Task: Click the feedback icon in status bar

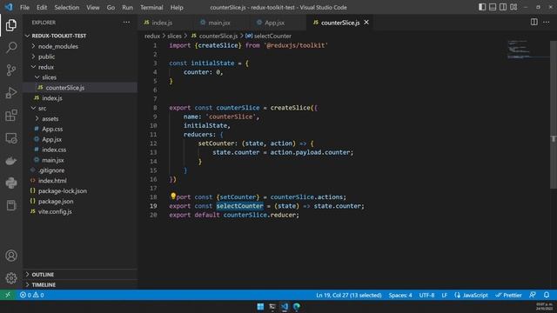Action: tap(533, 295)
